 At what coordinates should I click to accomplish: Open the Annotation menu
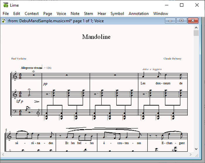pyautogui.click(x=139, y=13)
